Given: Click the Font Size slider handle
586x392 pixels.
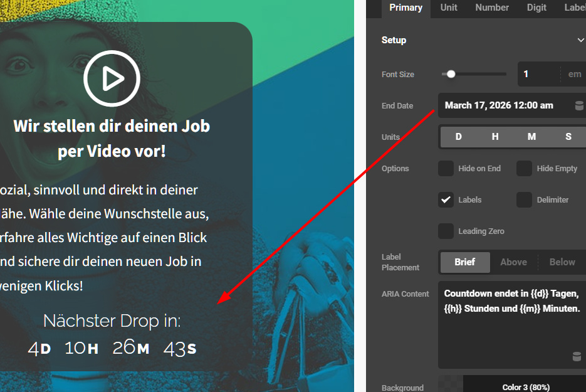Looking at the screenshot, I should (451, 74).
